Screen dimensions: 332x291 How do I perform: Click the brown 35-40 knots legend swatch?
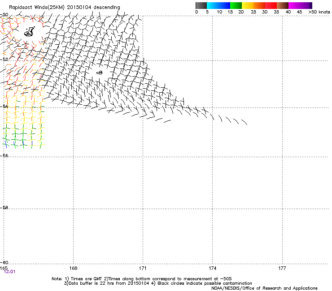pyautogui.click(x=283, y=5)
